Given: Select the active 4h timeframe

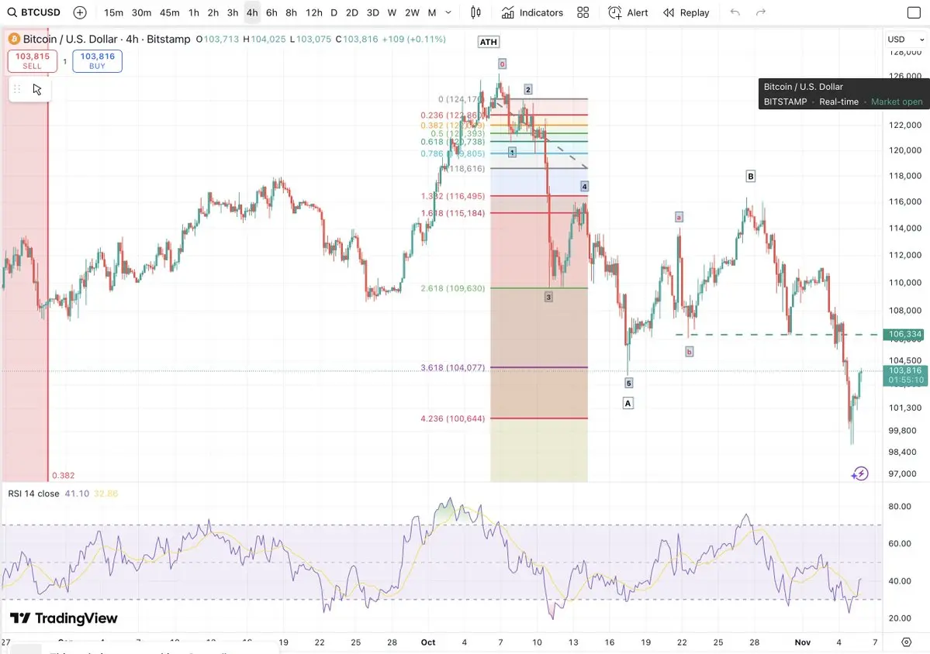Looking at the screenshot, I should [252, 12].
